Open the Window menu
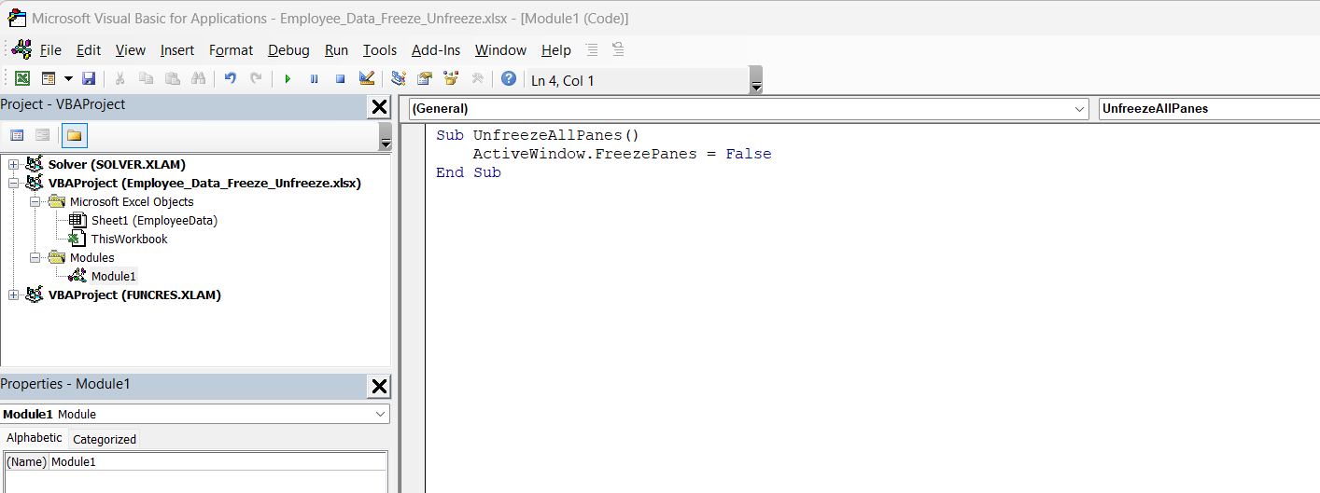Image resolution: width=1320 pixels, height=493 pixels. tap(500, 50)
